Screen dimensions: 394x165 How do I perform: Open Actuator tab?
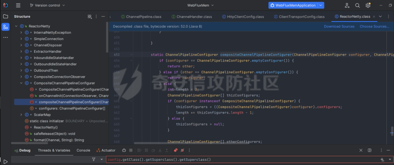point(106,150)
